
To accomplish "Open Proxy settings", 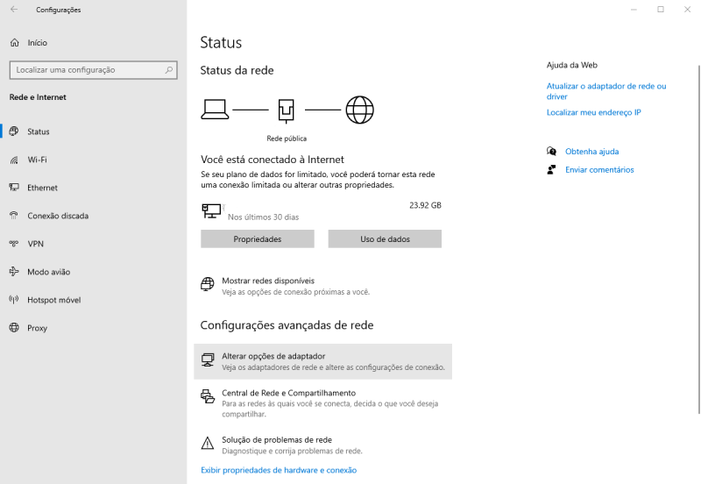I will pyautogui.click(x=94, y=328).
